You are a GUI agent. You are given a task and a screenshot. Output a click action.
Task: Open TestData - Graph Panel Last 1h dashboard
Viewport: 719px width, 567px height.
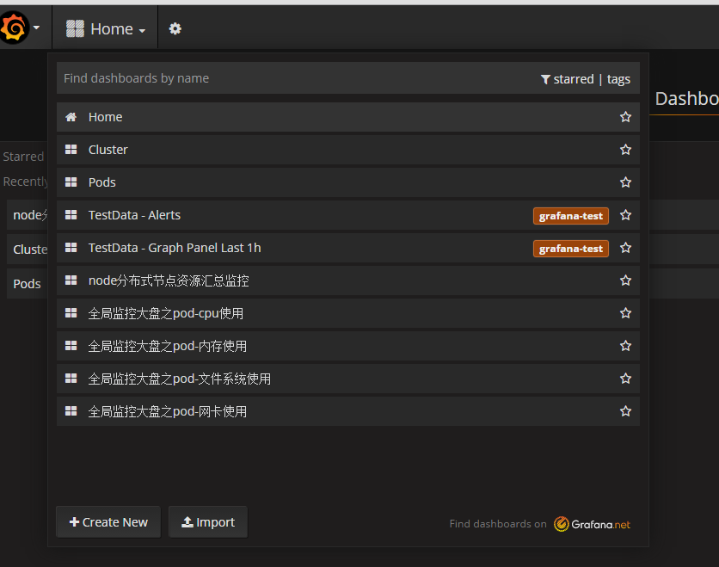[x=175, y=248]
